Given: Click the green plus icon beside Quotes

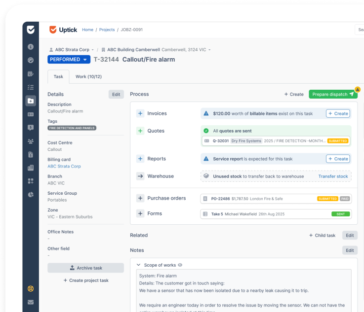Looking at the screenshot, I should [140, 131].
